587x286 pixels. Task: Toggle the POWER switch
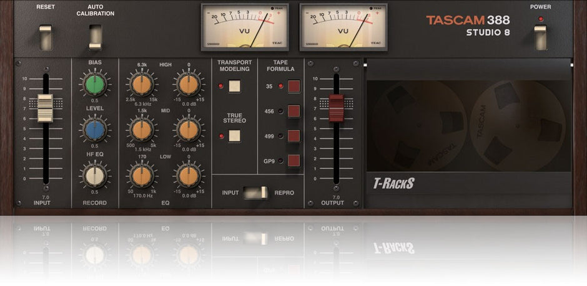tap(540, 37)
